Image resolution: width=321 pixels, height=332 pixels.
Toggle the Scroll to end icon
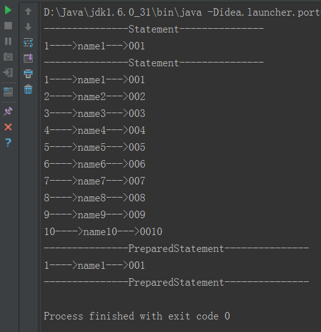28,58
